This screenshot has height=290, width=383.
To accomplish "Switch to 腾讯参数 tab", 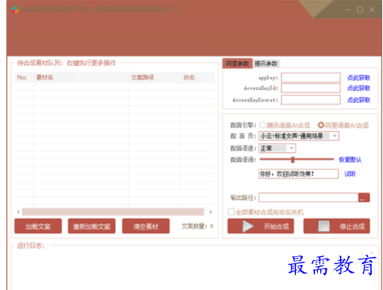I will click(266, 63).
